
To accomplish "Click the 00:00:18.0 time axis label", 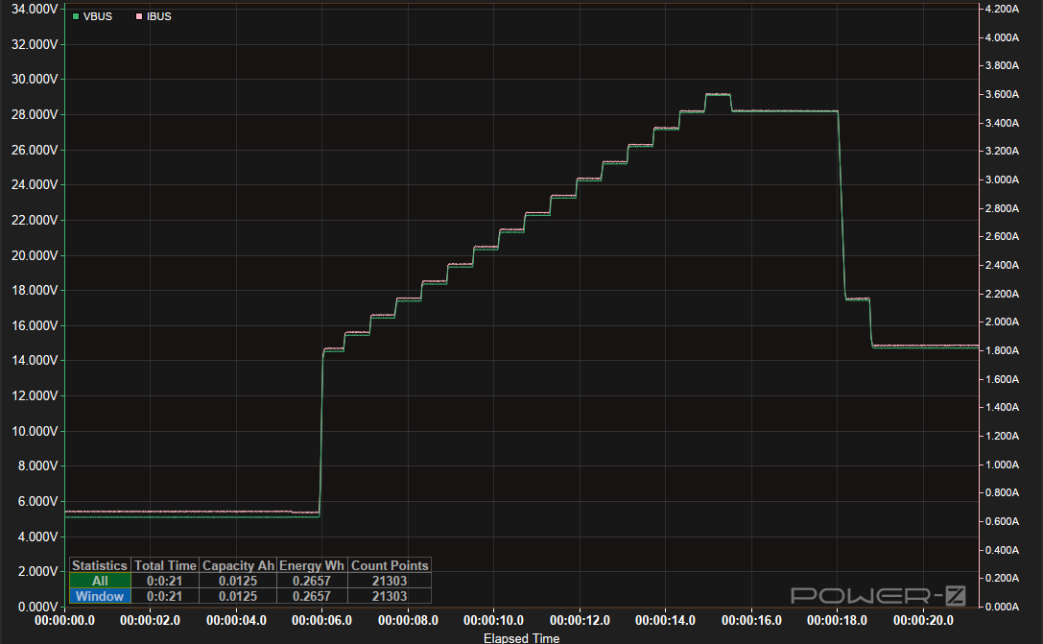I will [x=837, y=621].
